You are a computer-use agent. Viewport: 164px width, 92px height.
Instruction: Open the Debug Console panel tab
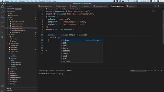[x=60, y=71]
